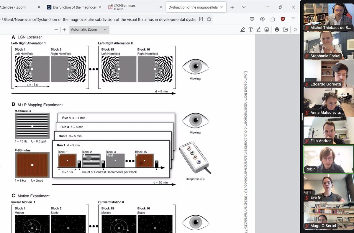Bookmark this page with the star icon
This screenshot has height=233, width=354.
pyautogui.click(x=209, y=19)
